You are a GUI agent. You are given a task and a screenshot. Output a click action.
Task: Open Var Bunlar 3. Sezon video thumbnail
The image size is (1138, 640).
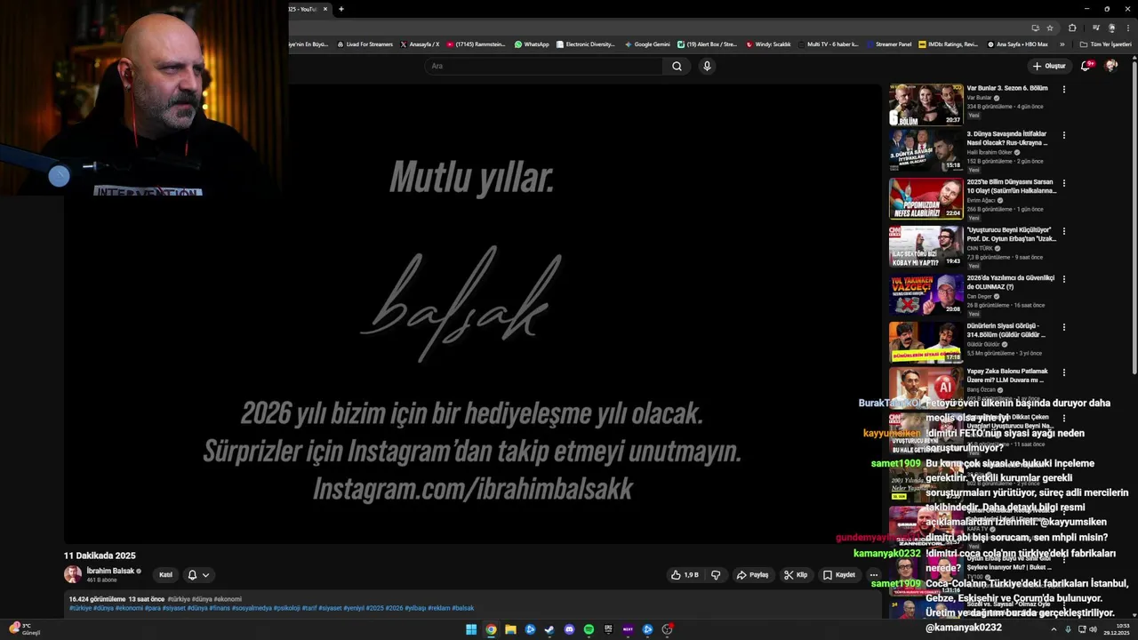coord(926,105)
